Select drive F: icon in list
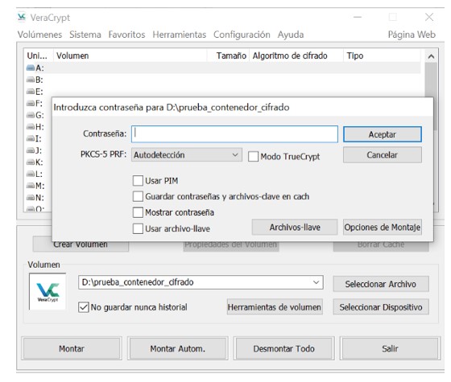This screenshot has width=451, height=382. 31,103
